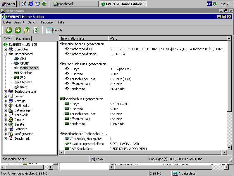Click the Wert column header
Screen dimensions: 234x176
(167, 38)
